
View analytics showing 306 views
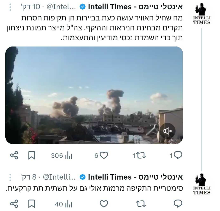pyautogui.click(x=62, y=156)
